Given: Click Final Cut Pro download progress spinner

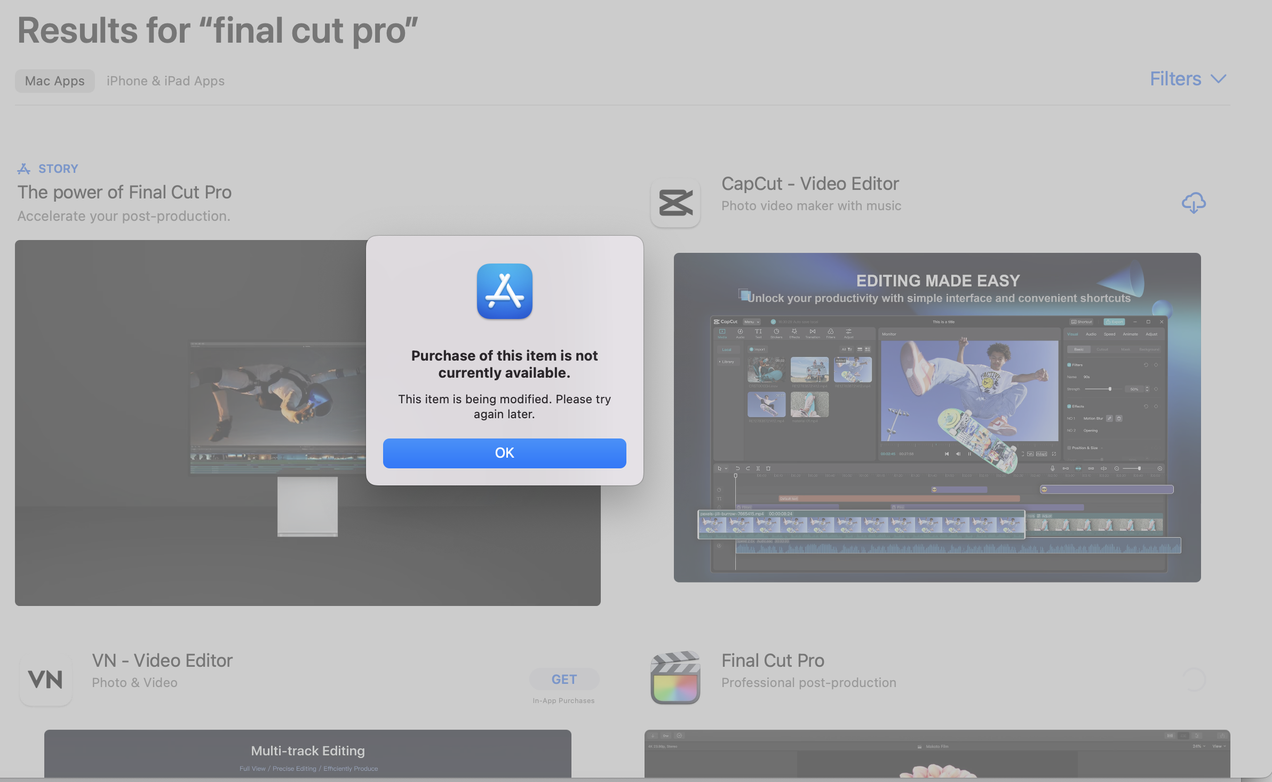Looking at the screenshot, I should [1194, 680].
